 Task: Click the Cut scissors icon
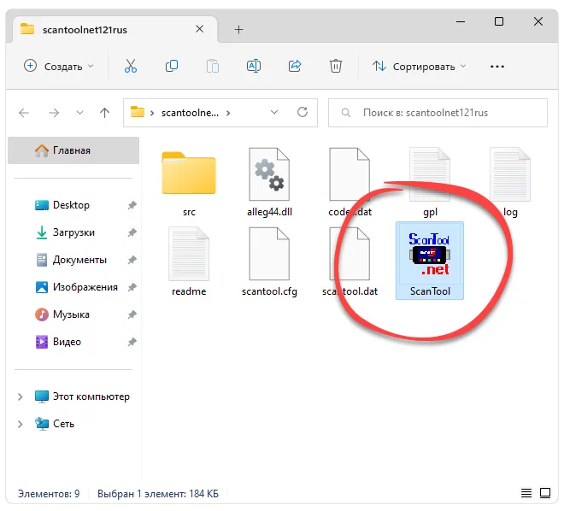coord(131,66)
